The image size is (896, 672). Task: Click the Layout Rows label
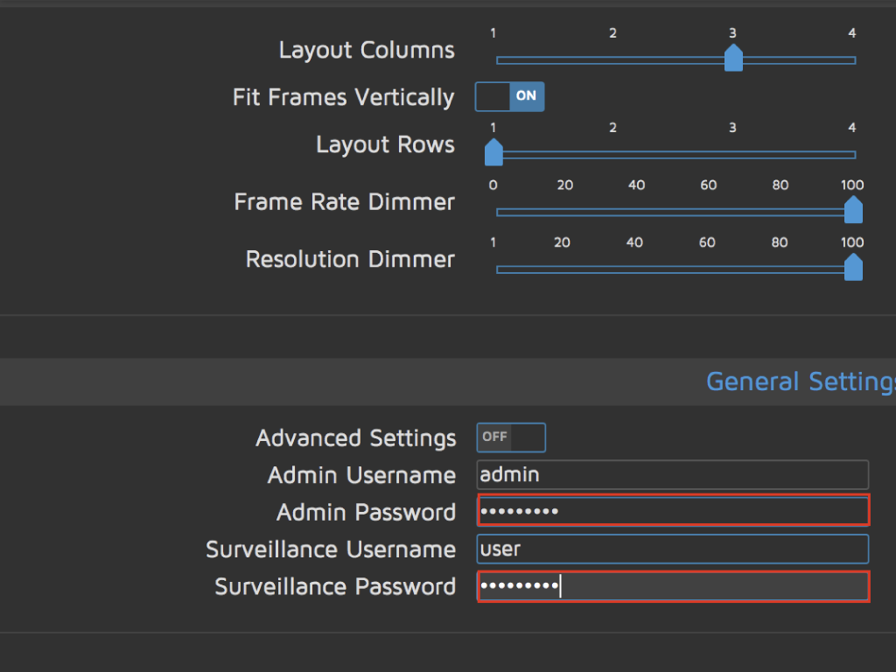385,145
